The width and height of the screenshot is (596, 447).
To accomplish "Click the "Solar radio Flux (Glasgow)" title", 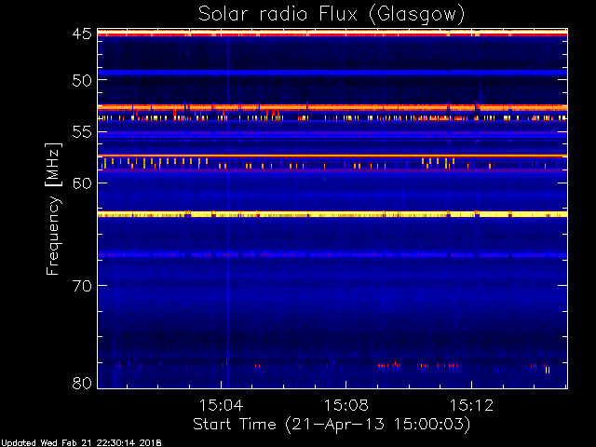I will 332,15.
